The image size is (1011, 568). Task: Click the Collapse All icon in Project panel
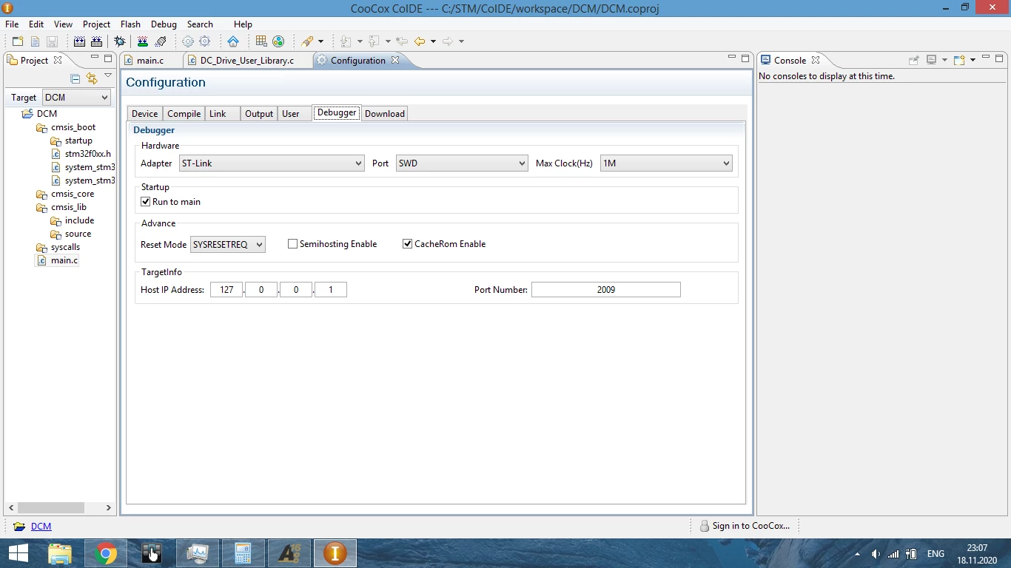[x=75, y=78]
